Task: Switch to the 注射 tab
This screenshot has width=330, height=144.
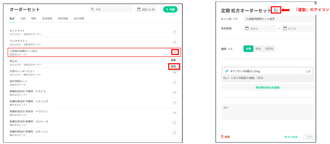Action: click(x=23, y=18)
